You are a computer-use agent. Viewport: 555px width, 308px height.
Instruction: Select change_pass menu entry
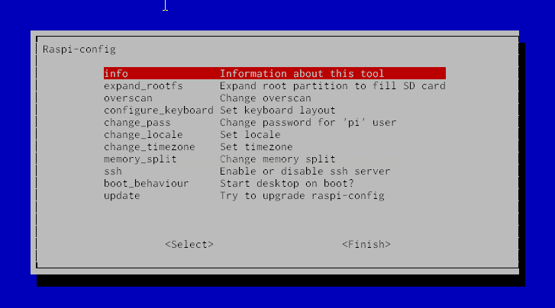click(137, 123)
